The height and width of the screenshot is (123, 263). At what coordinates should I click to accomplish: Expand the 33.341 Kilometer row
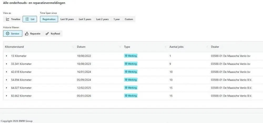7,64
